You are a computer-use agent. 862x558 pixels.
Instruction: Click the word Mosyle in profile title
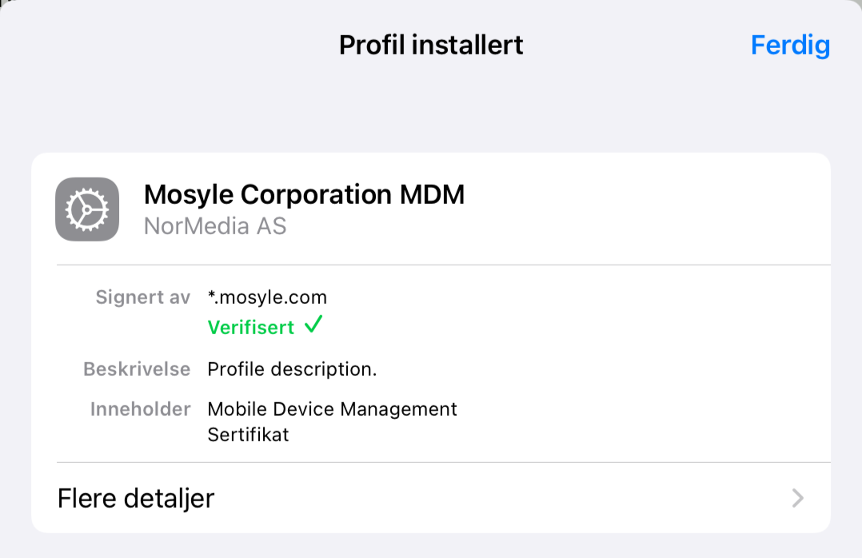coord(189,195)
